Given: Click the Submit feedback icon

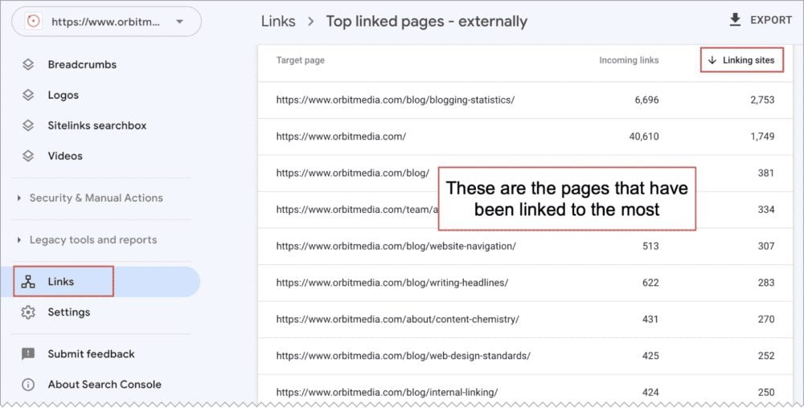Looking at the screenshot, I should point(28,353).
